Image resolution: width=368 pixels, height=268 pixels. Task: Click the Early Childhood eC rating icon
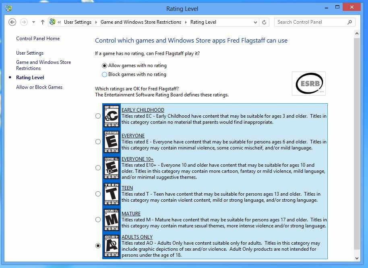point(112,116)
